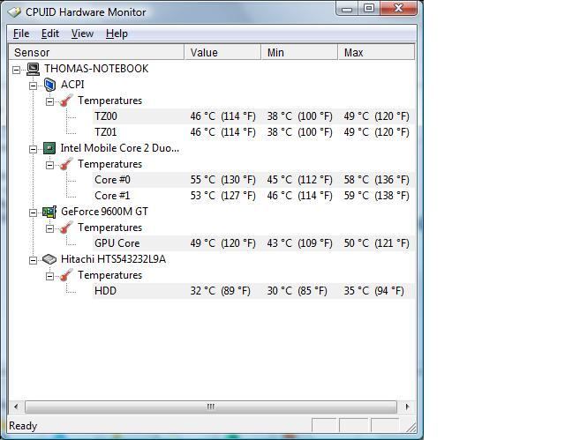
Task: Collapse the ACPI node
Action: 34,86
